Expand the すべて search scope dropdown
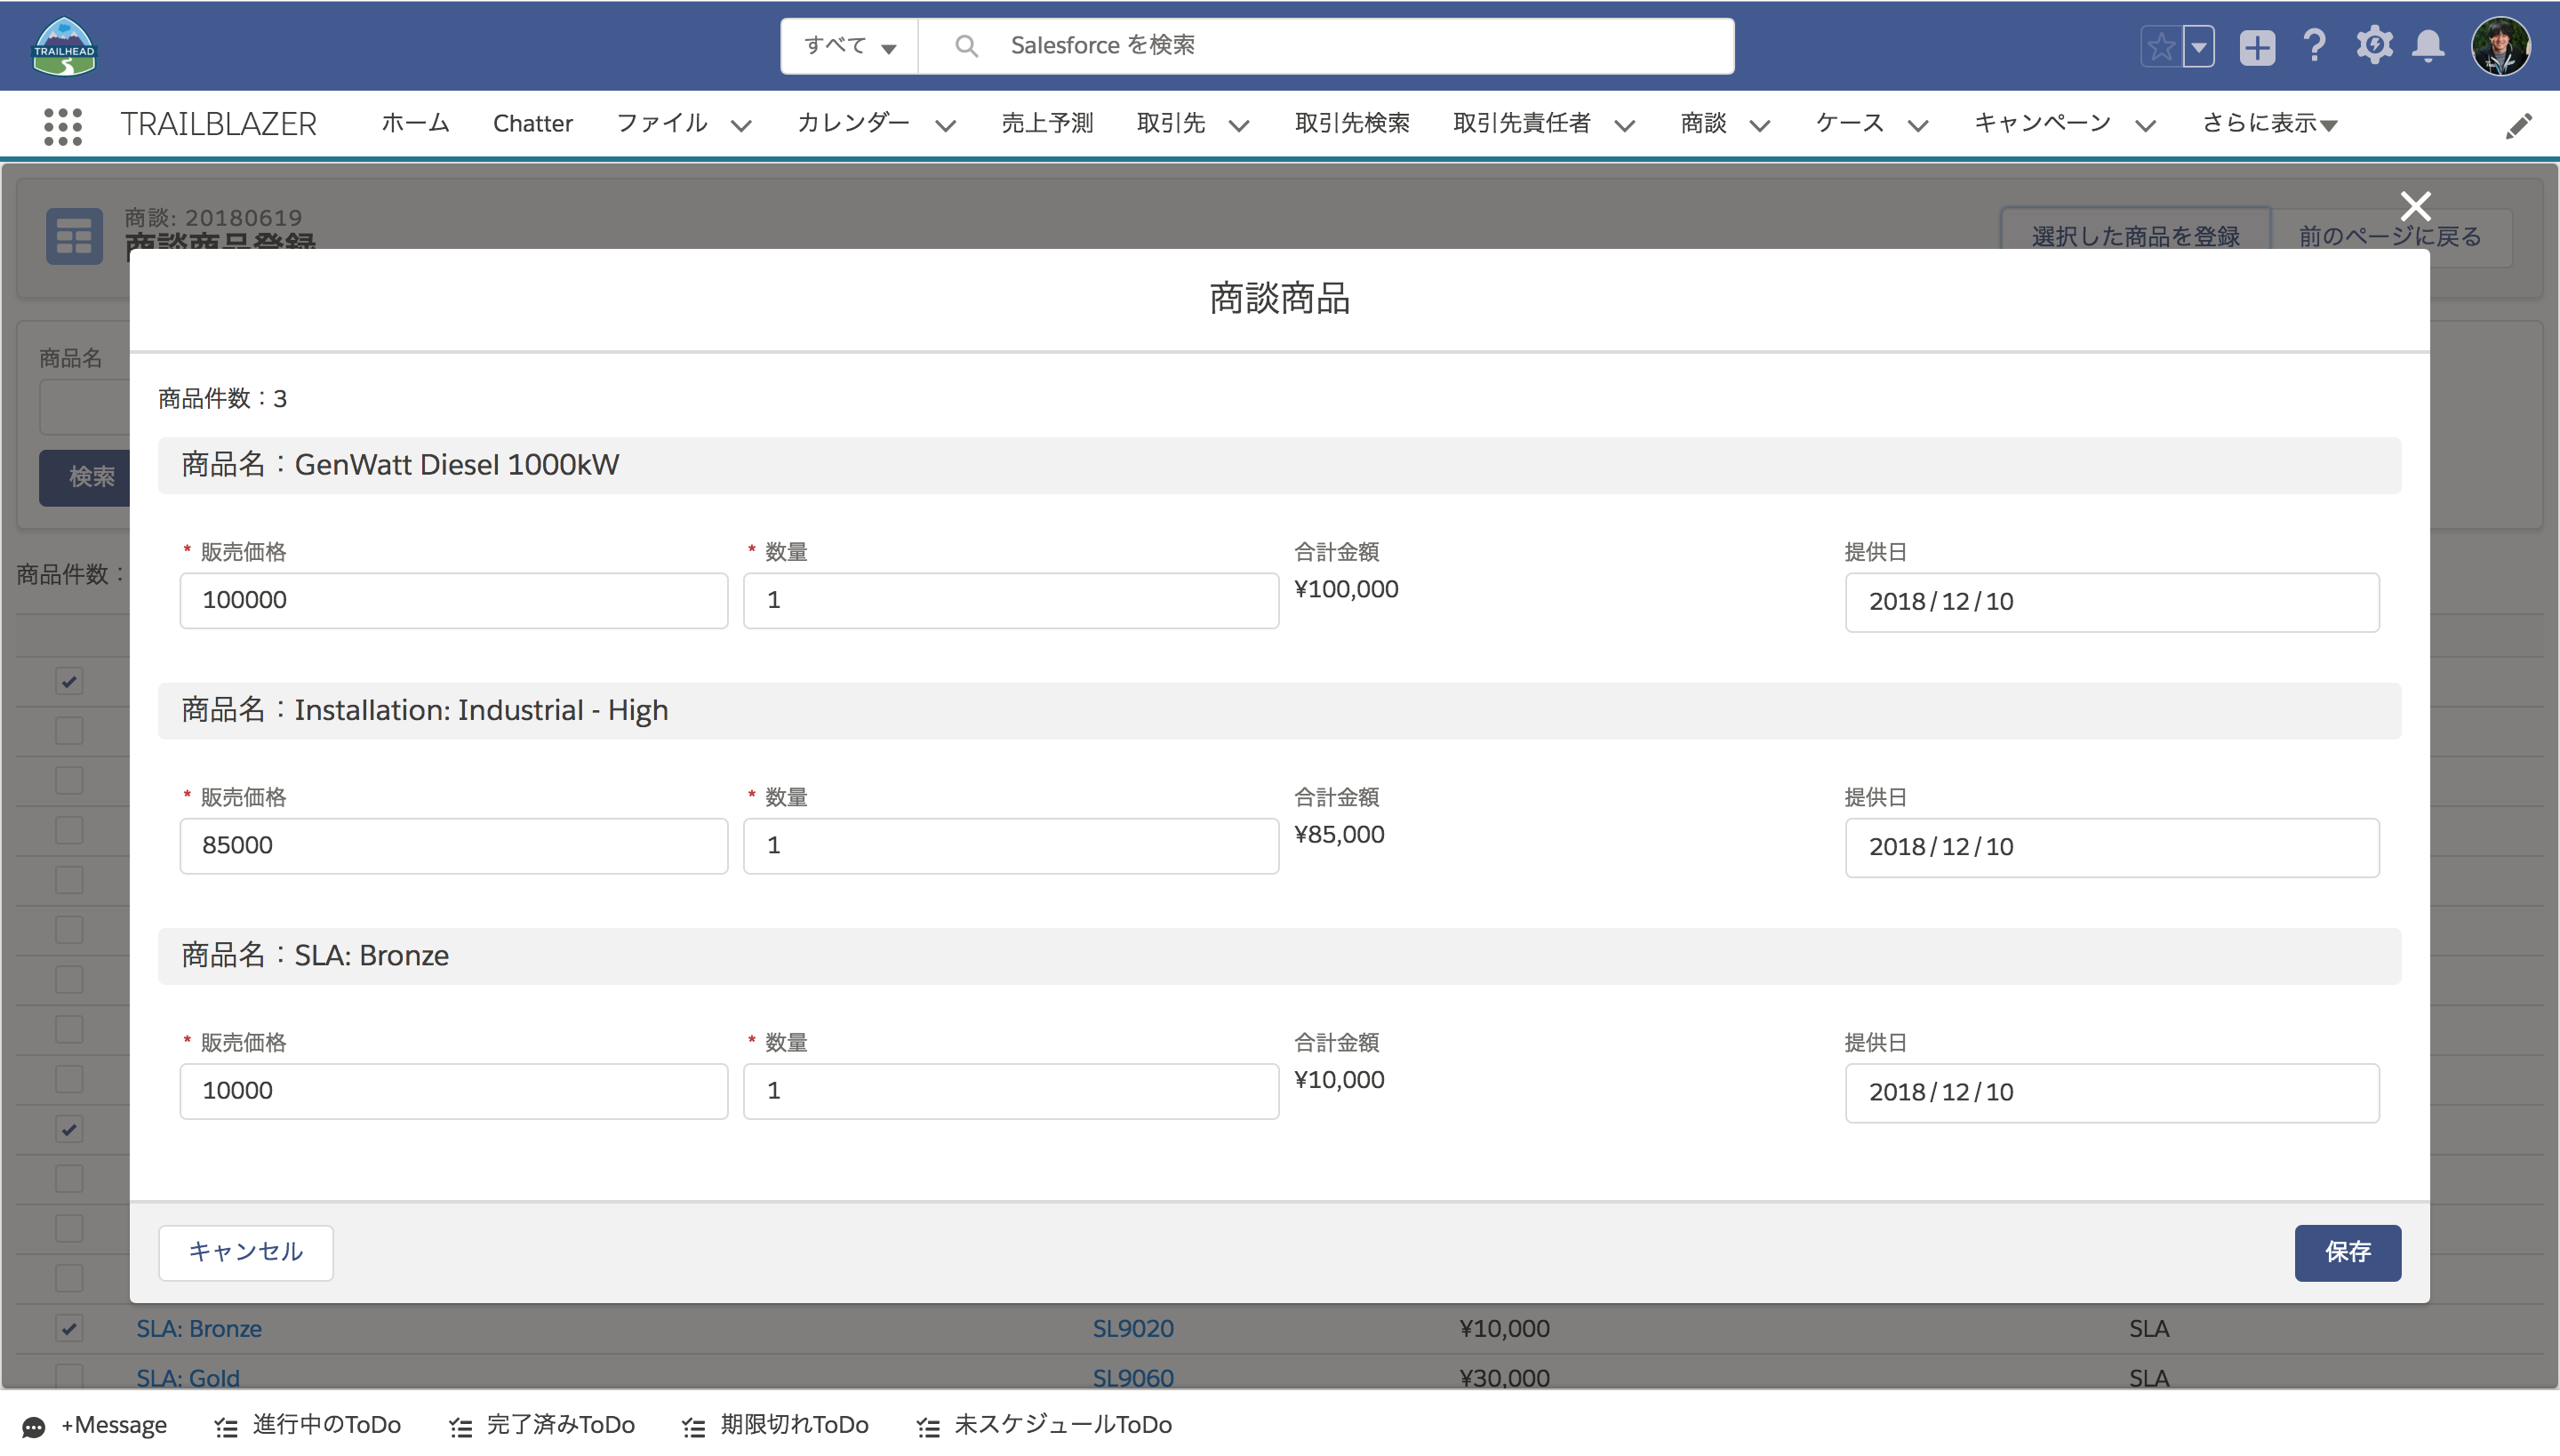 [850, 46]
